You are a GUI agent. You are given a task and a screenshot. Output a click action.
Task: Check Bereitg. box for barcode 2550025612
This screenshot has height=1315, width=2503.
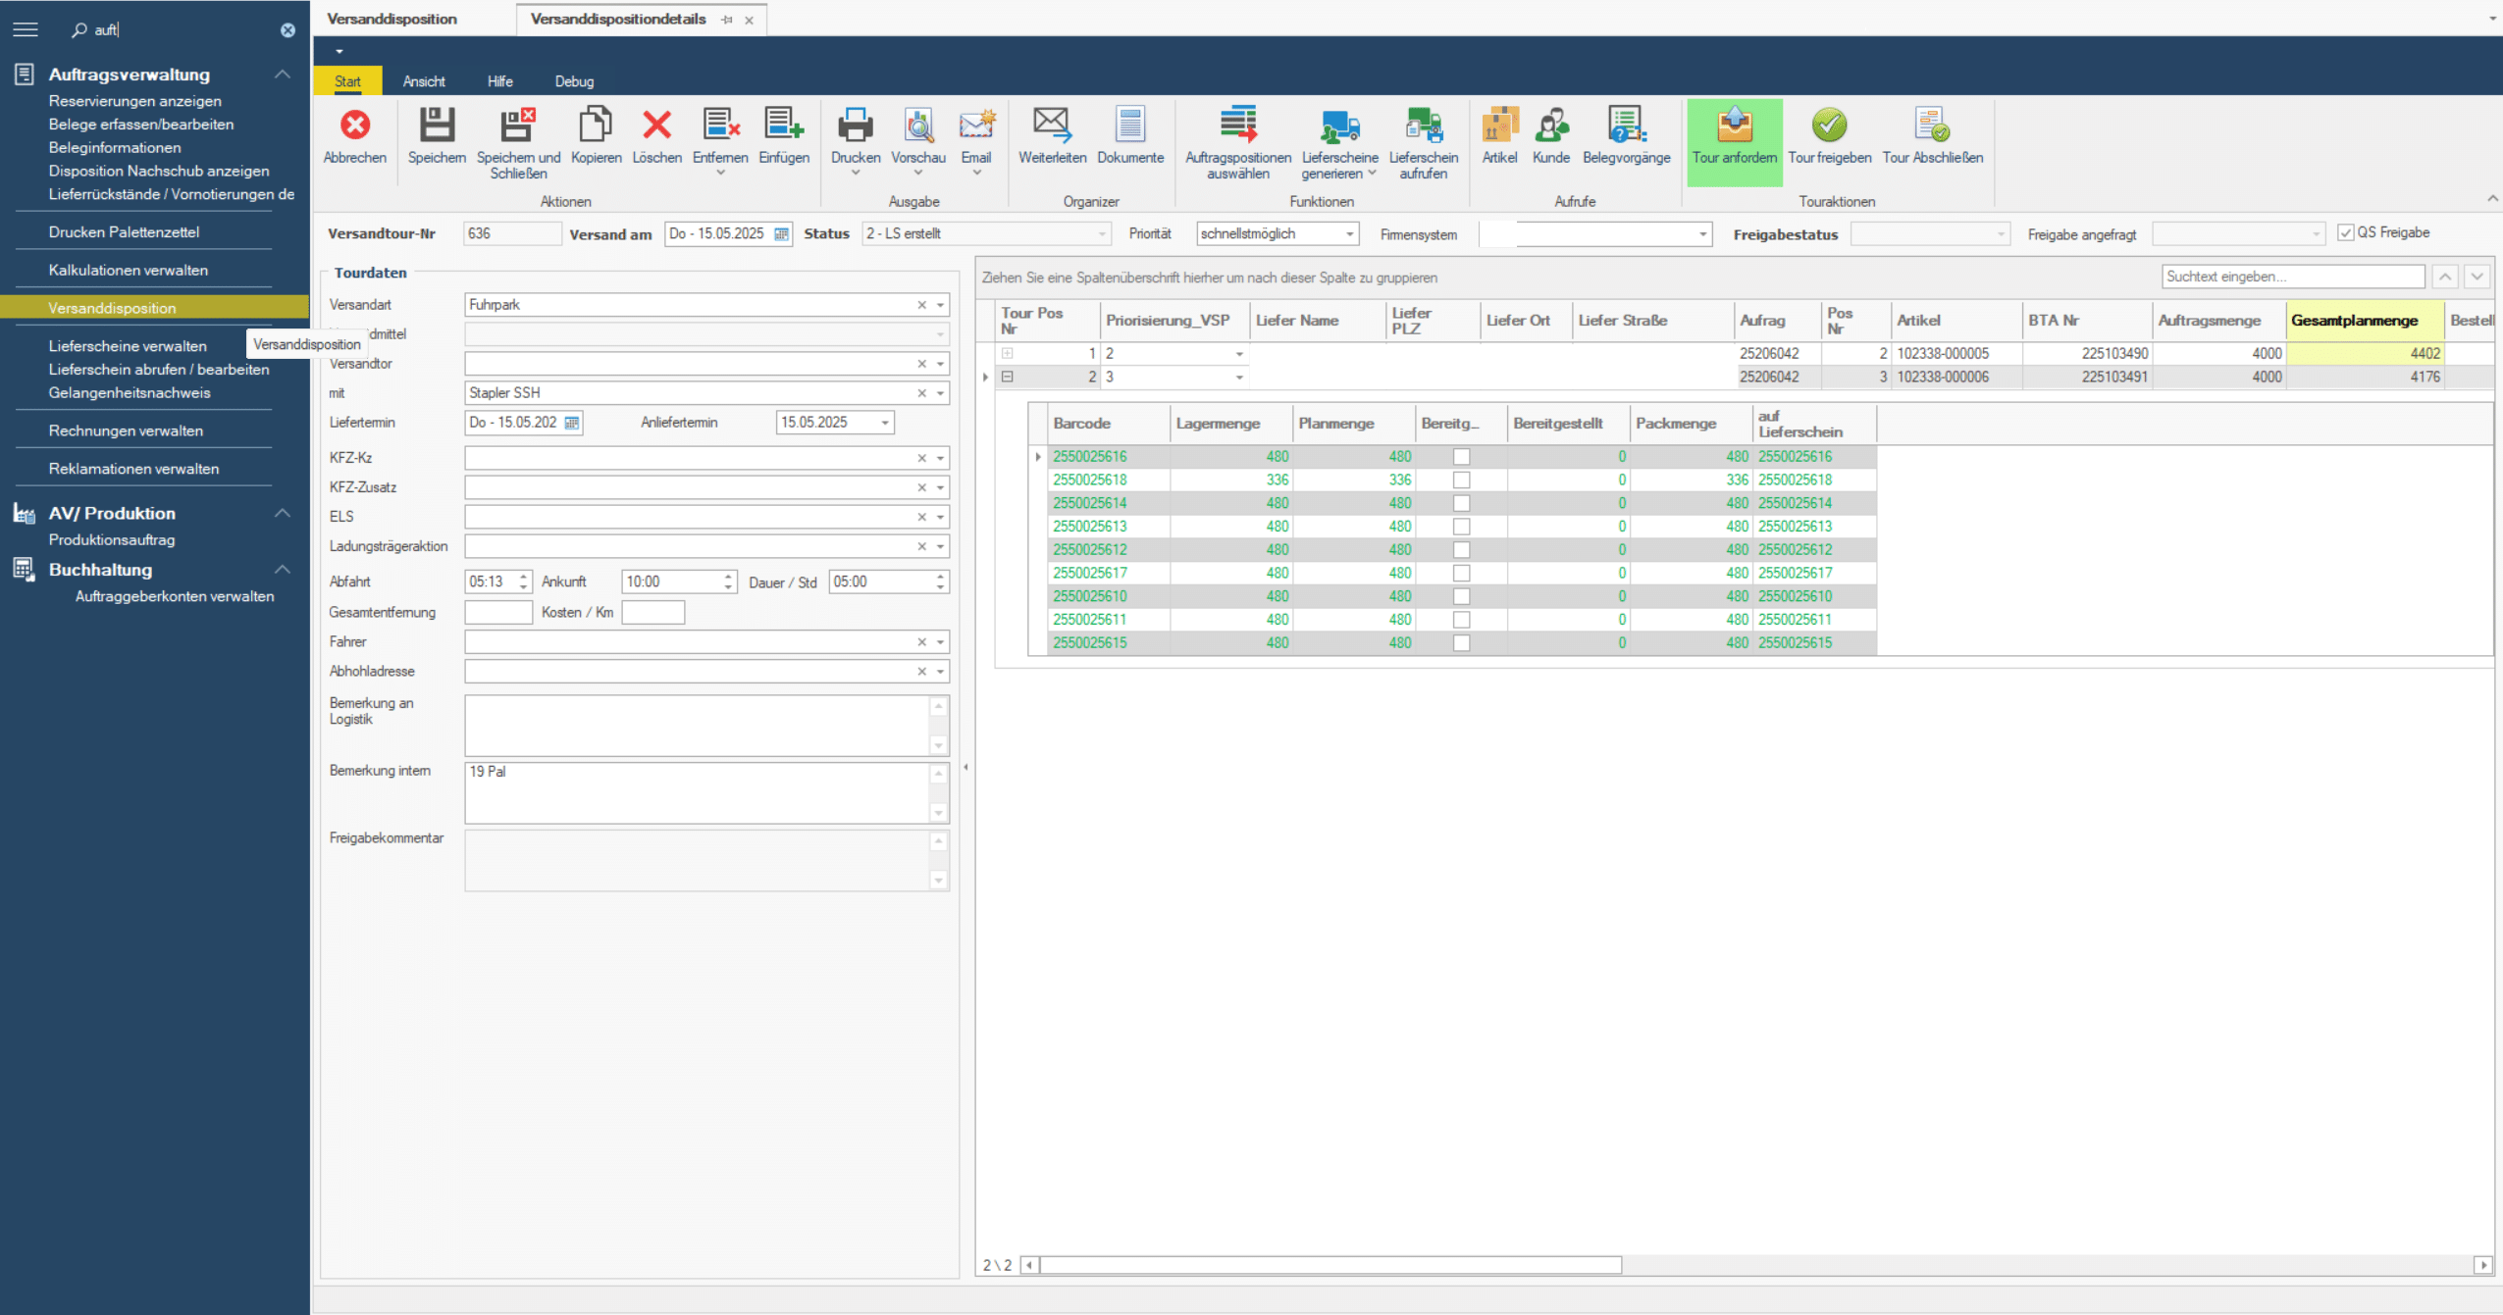[1461, 550]
